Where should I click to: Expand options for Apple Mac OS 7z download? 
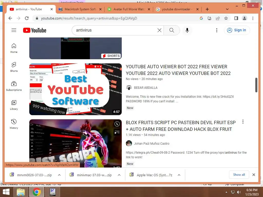coord(179,175)
